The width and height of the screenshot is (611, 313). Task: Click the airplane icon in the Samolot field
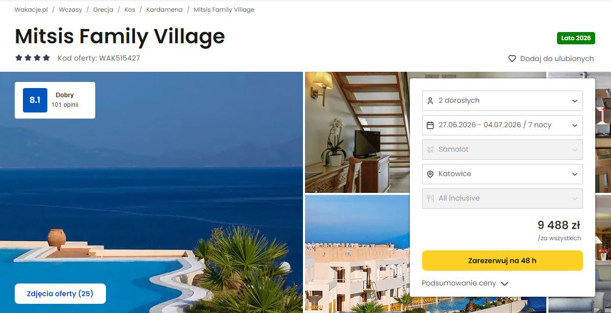point(430,150)
